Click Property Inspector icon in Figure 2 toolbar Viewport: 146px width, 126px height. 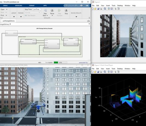(118, 9)
